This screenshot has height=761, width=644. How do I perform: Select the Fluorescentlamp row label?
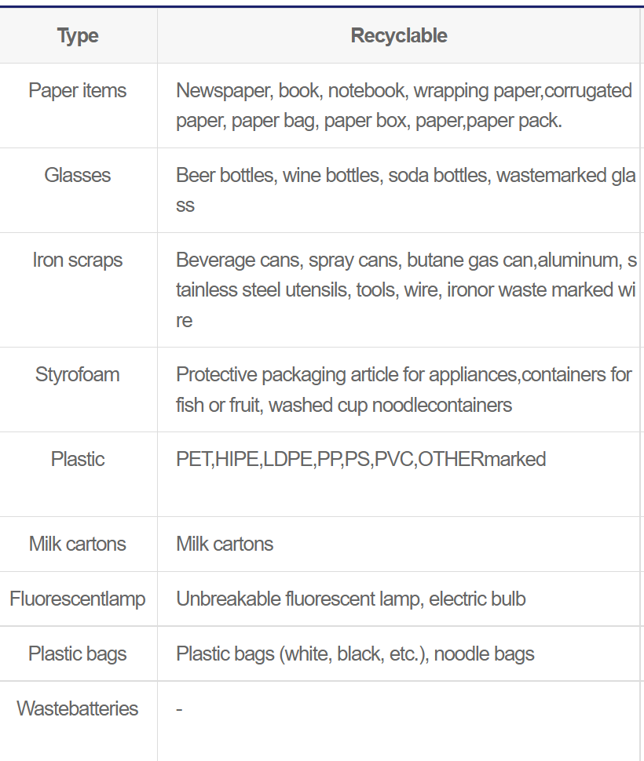click(x=77, y=599)
